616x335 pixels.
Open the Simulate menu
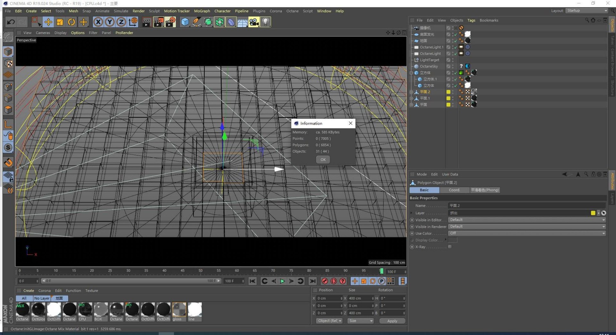[121, 11]
